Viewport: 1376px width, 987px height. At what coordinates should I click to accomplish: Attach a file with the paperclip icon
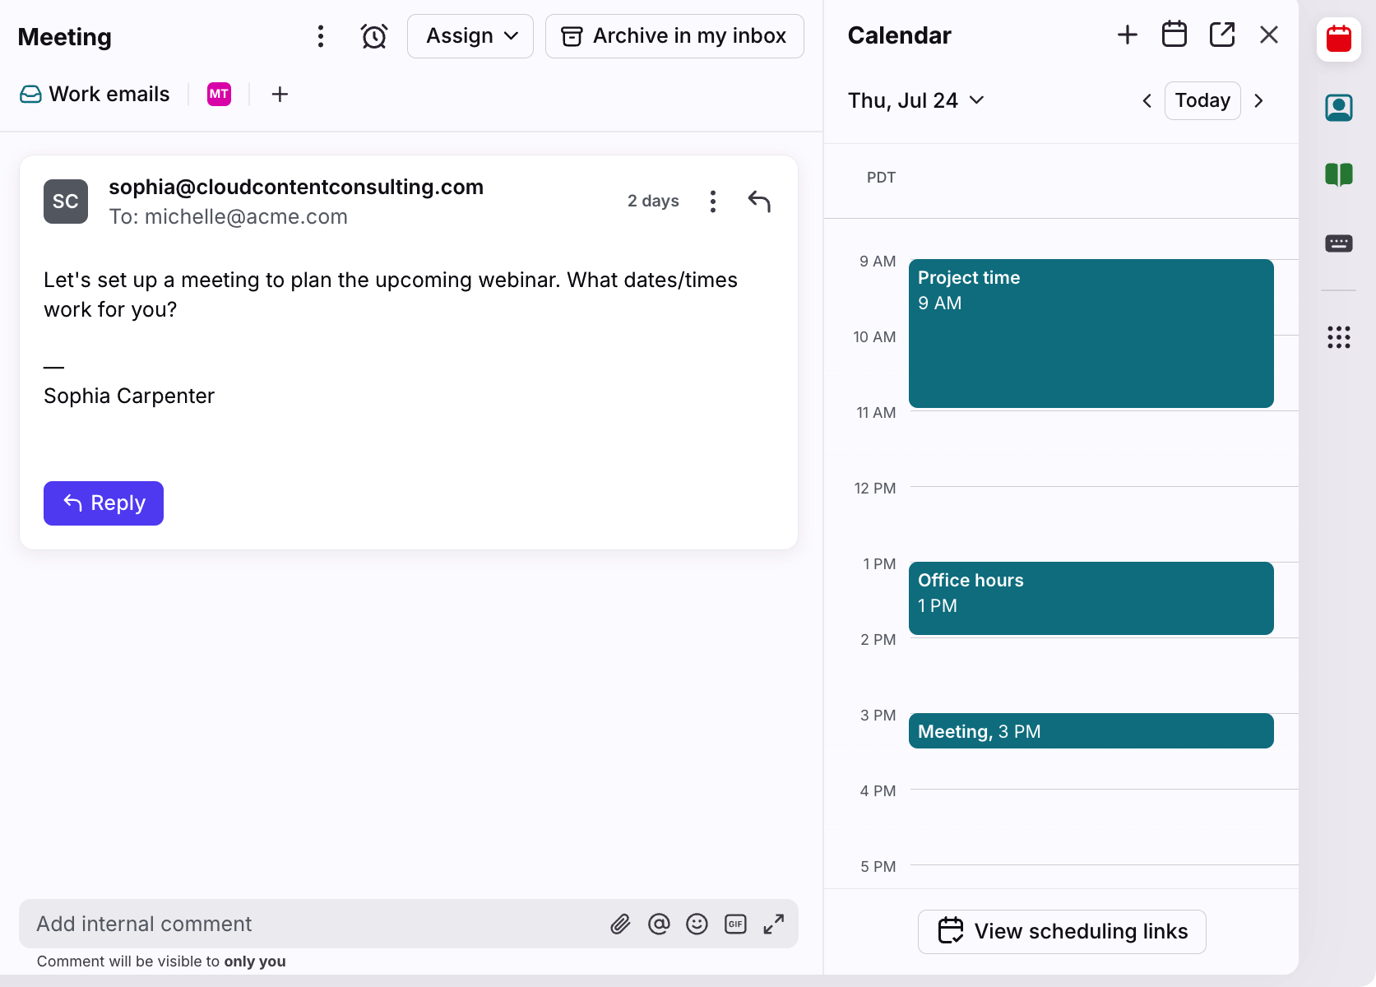[620, 924]
